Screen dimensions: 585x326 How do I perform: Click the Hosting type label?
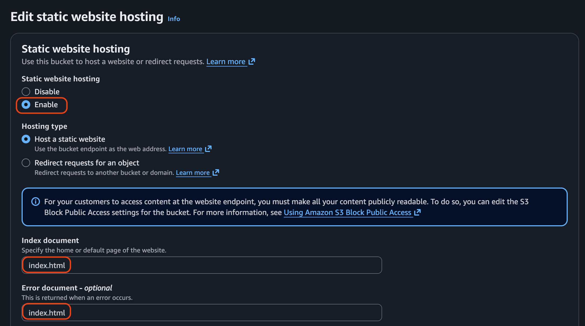[45, 126]
